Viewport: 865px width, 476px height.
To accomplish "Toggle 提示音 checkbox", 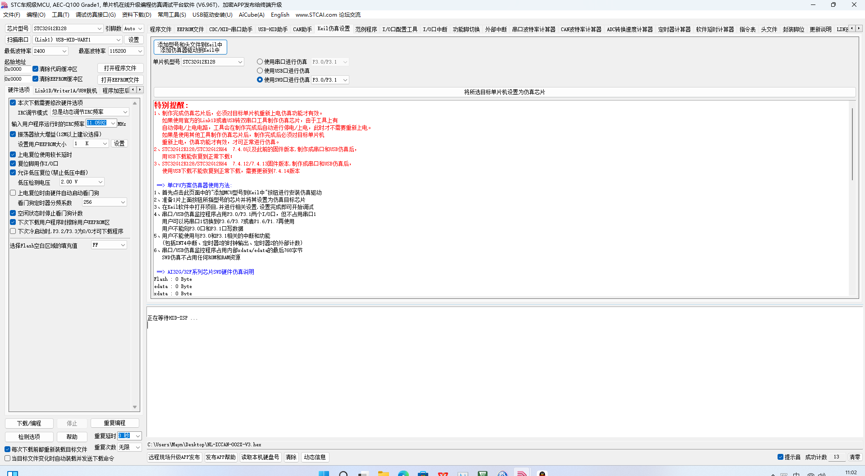I will 780,457.
